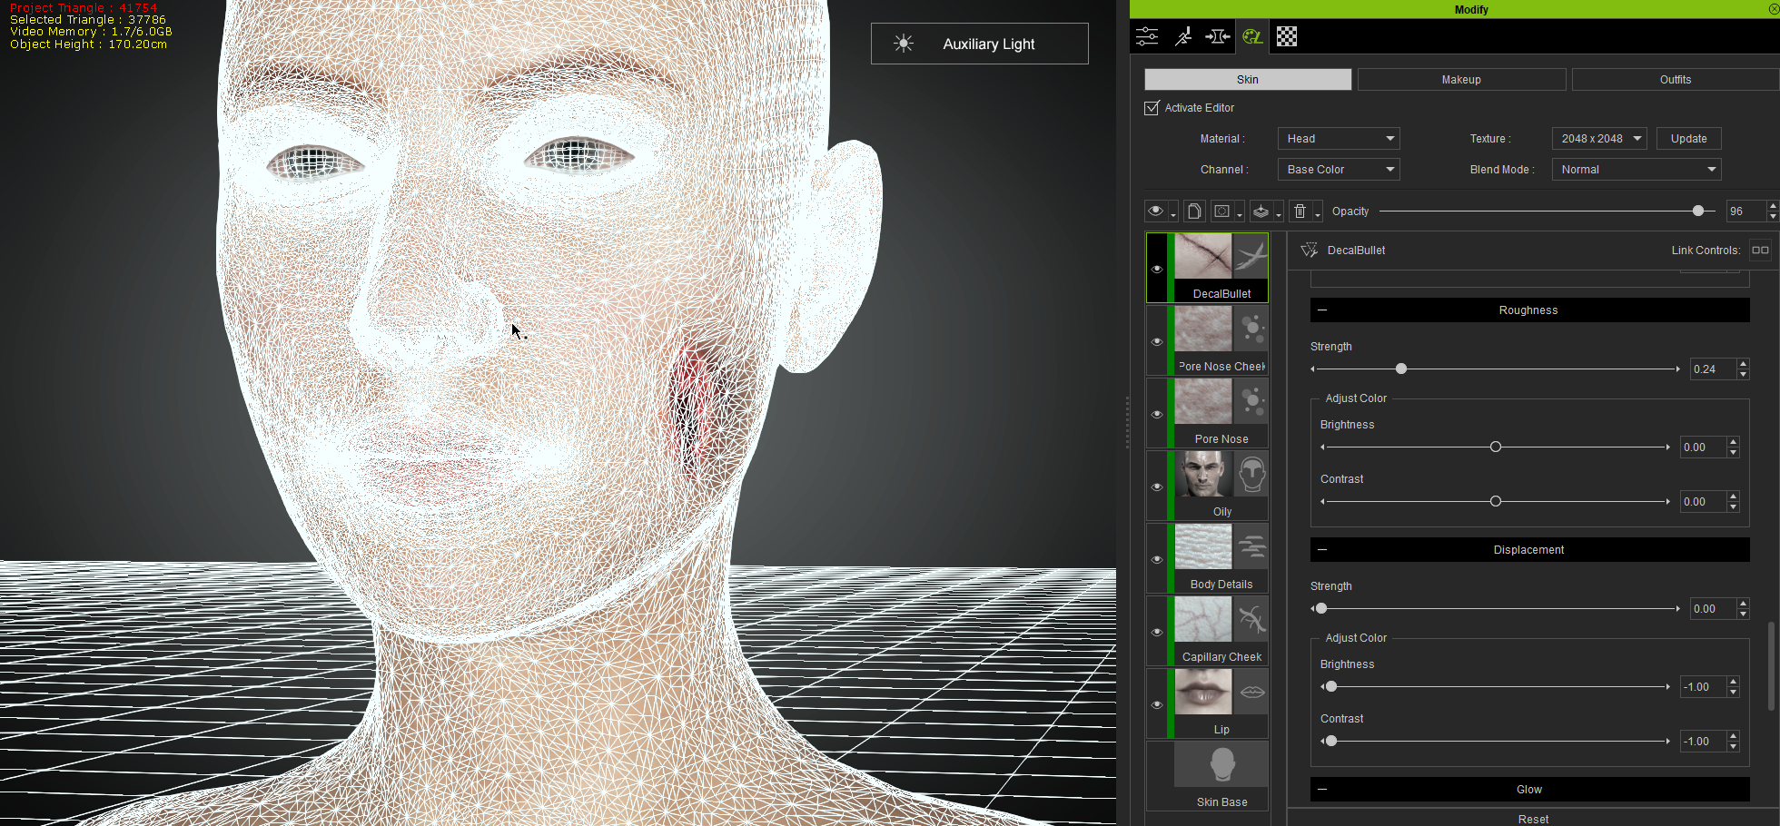Toggle visibility of Pore Nose layer
1780x826 pixels.
(x=1156, y=415)
